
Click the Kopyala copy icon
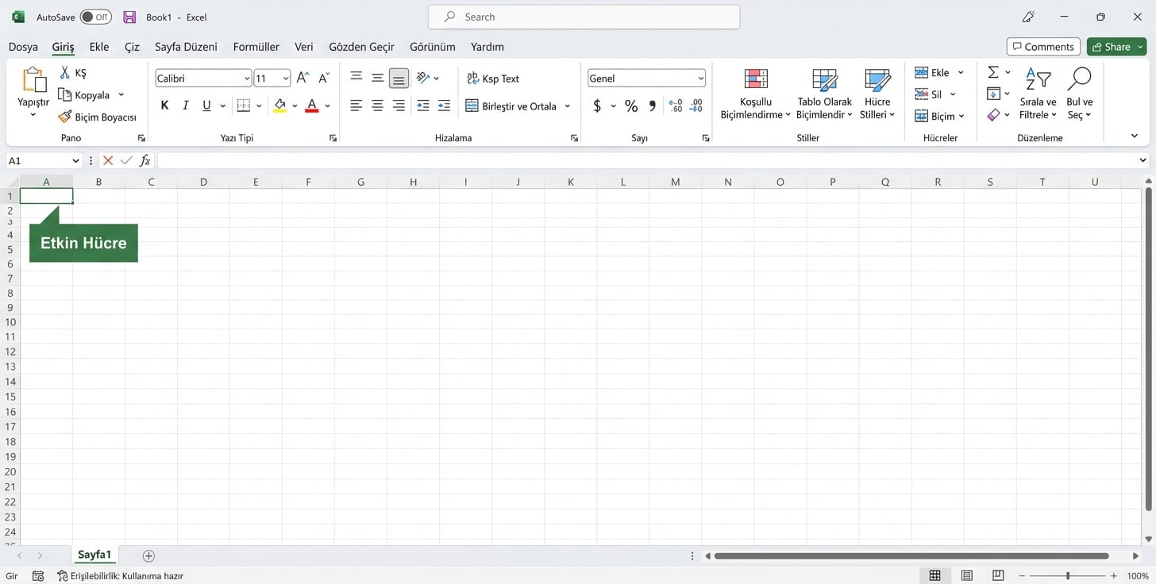click(x=65, y=95)
